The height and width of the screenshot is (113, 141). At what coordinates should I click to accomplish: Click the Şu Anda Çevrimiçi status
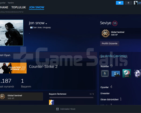[x=114, y=56]
